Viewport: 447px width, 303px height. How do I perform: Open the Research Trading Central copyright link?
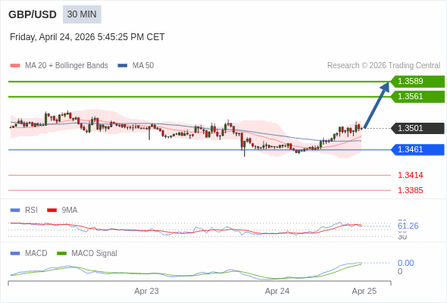[383, 66]
